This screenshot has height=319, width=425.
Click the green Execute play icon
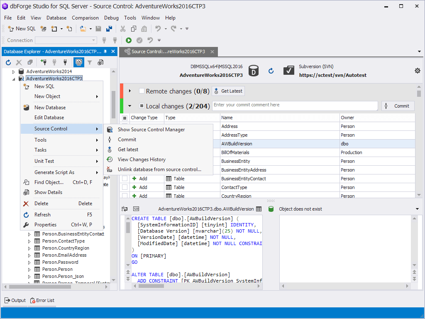[129, 40]
